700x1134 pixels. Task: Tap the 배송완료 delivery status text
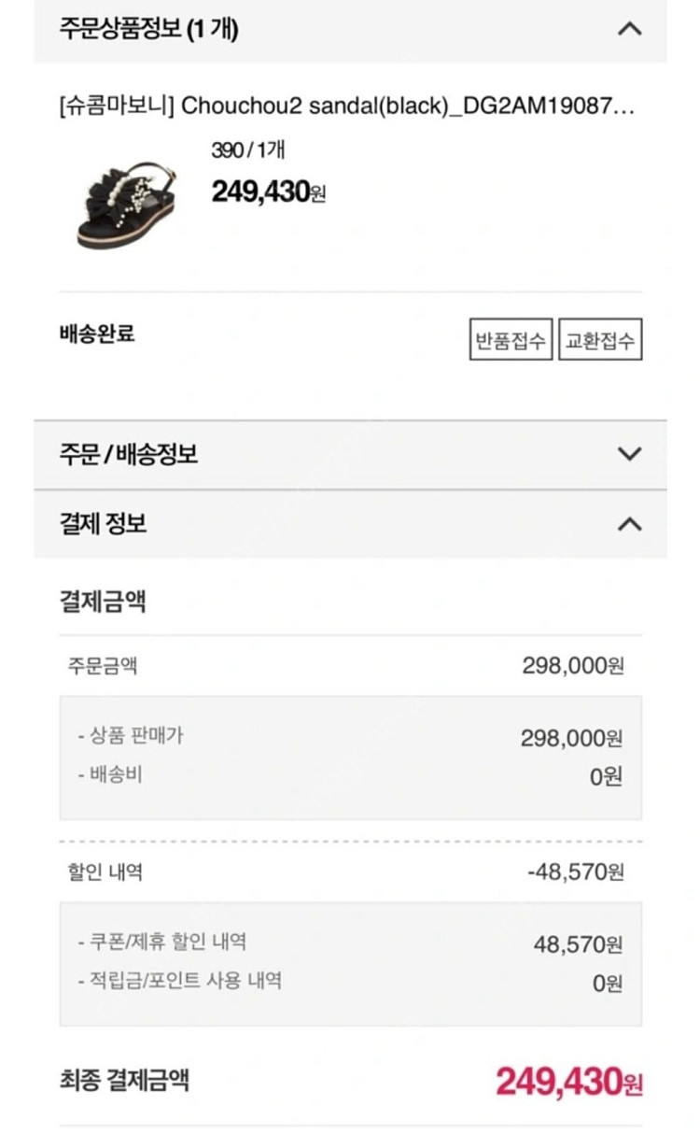tap(97, 333)
